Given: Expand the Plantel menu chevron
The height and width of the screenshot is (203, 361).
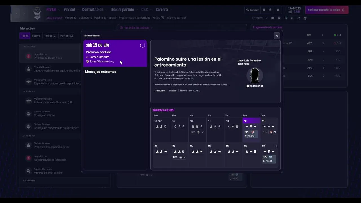Looking at the screenshot, I should pos(78,10).
